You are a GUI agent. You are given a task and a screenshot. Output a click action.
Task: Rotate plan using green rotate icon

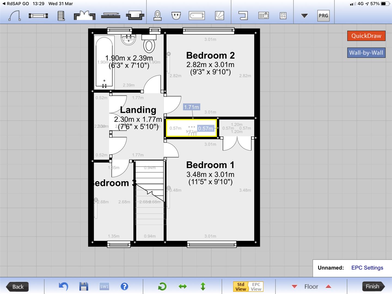pyautogui.click(x=162, y=286)
